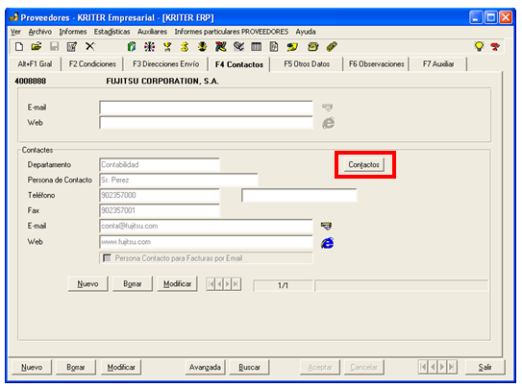
Task: Click the Persona de Contacto field
Action: 179,180
